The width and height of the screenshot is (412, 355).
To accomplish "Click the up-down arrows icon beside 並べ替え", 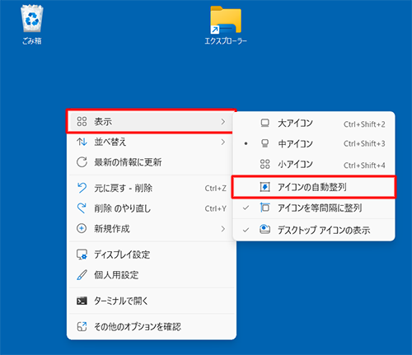I will pyautogui.click(x=82, y=142).
